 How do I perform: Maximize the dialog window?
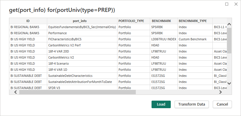(x=227, y=4)
